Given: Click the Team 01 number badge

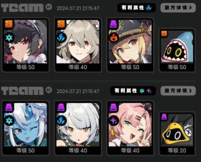Looking at the screenshot, I should pyautogui.click(x=49, y=7).
